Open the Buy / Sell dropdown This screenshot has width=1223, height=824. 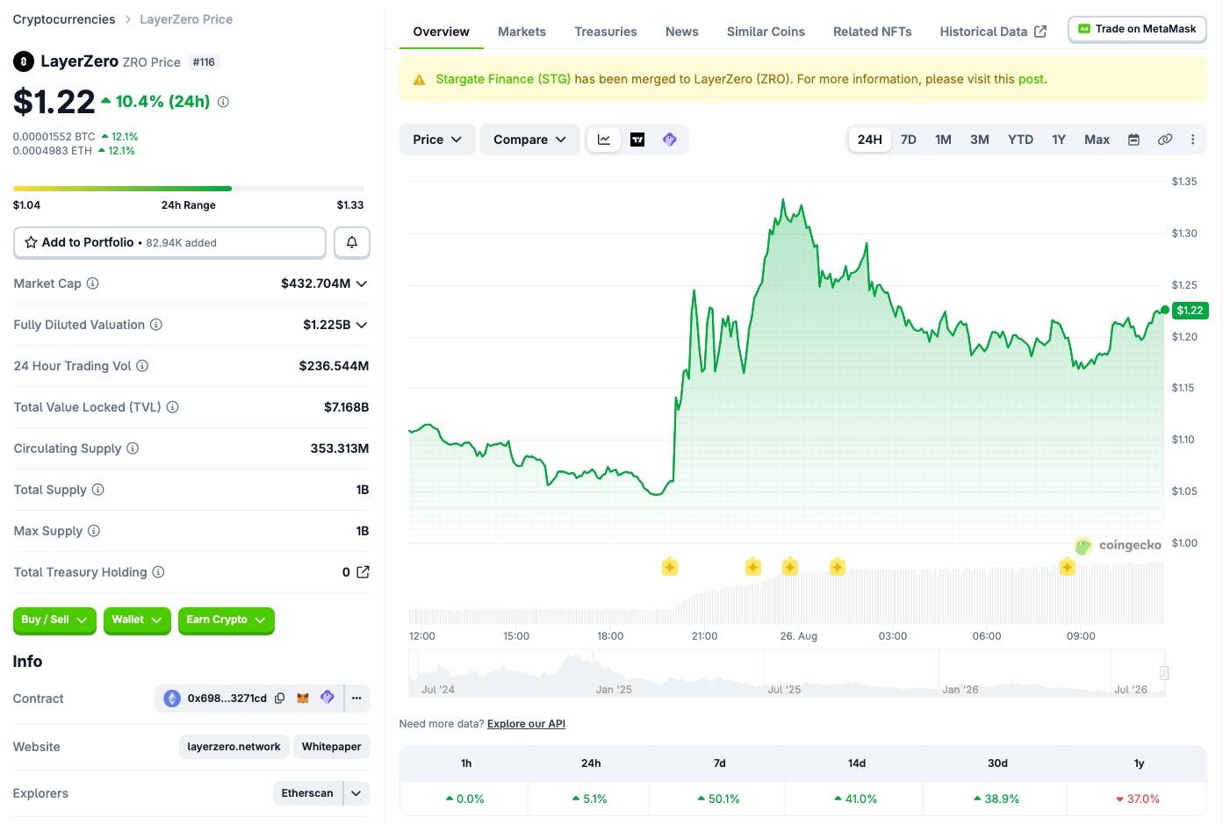click(x=54, y=620)
